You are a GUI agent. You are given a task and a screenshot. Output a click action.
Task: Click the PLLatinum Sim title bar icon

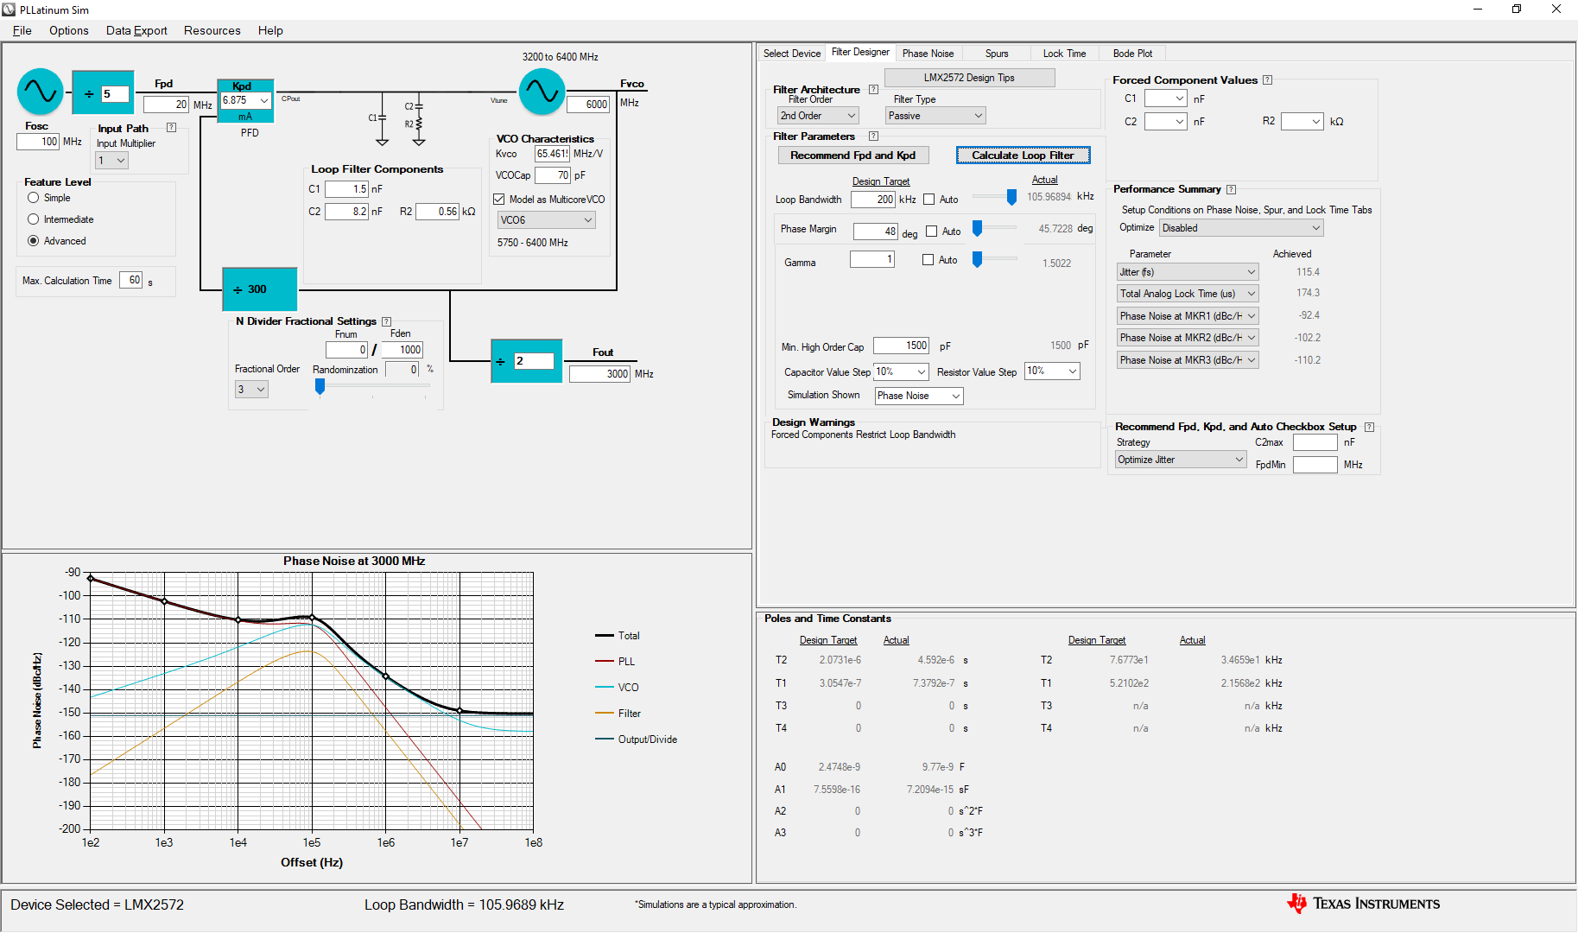[x=10, y=10]
